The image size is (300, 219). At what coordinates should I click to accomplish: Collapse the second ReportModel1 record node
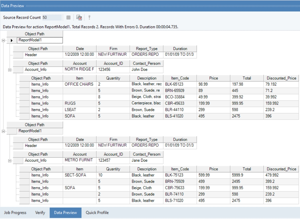click(3, 131)
